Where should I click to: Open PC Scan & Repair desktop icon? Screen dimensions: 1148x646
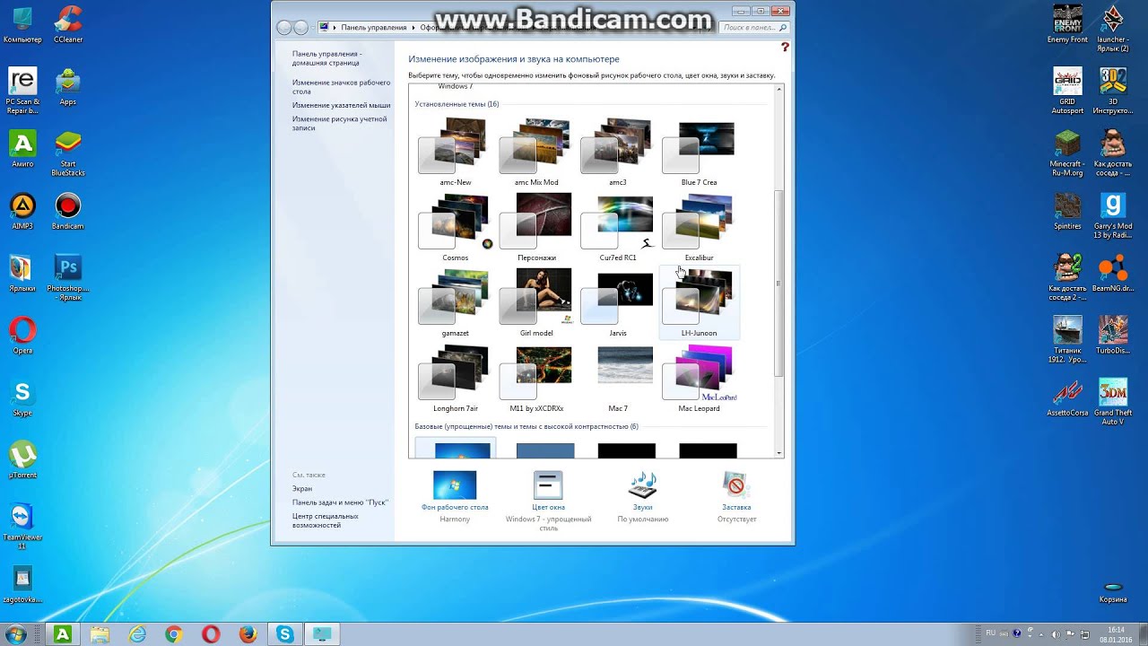pos(22,91)
